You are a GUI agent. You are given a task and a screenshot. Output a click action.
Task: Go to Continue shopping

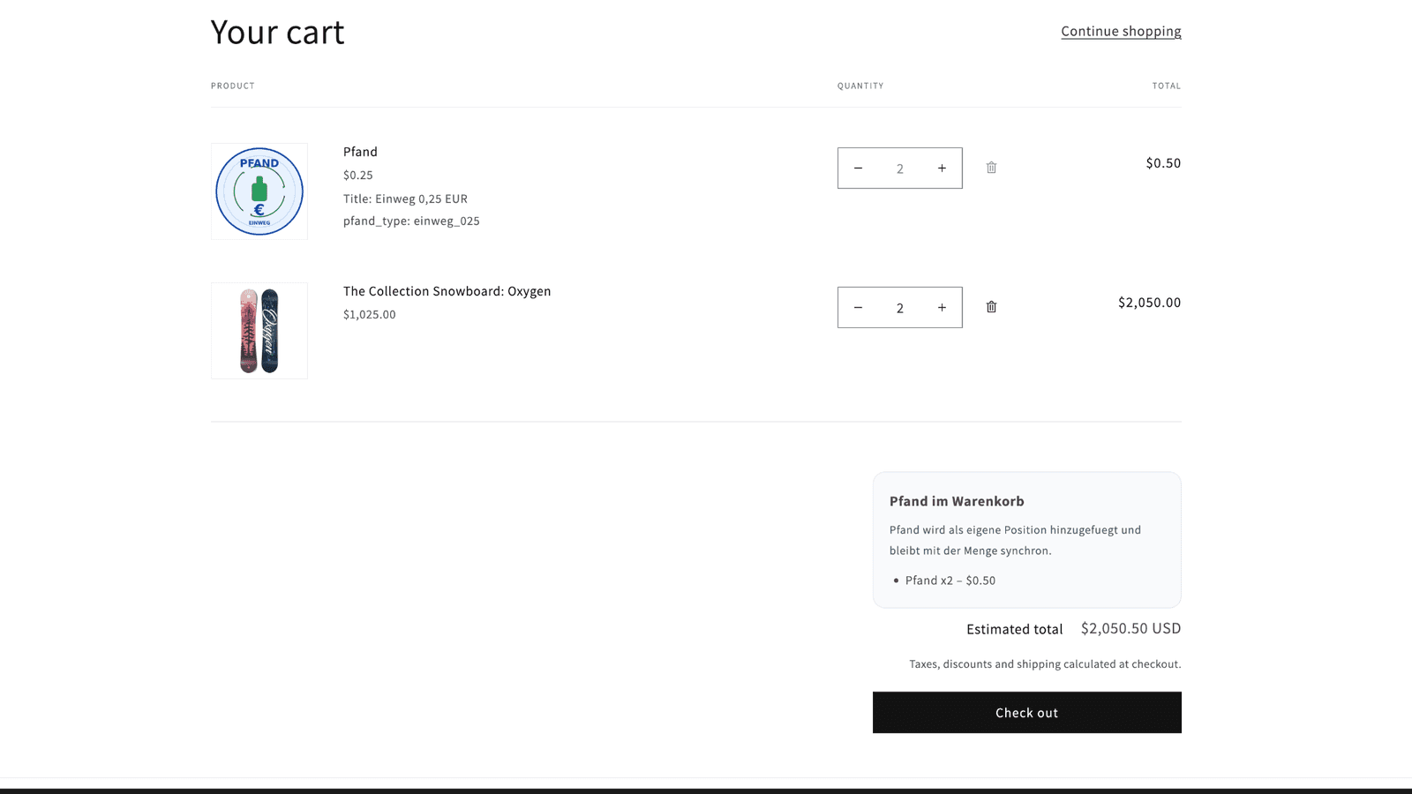click(x=1121, y=32)
